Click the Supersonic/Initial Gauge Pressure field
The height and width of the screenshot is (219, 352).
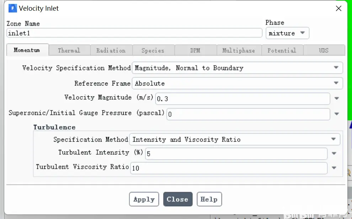pyautogui.click(x=248, y=114)
